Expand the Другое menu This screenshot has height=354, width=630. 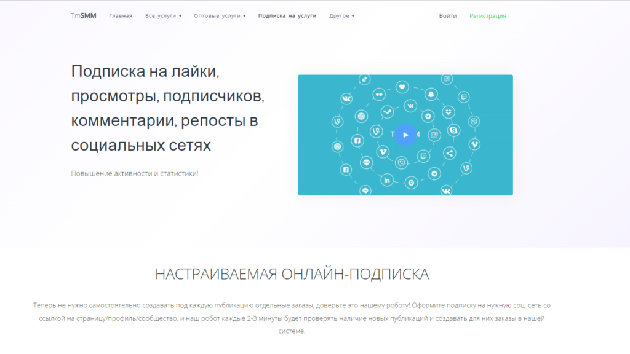tap(341, 15)
